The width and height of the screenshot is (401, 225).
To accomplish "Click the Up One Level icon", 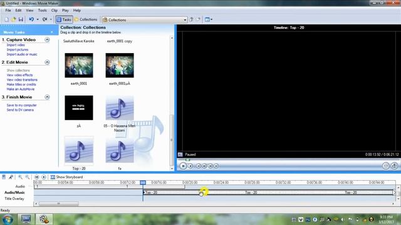I will coord(191,19).
